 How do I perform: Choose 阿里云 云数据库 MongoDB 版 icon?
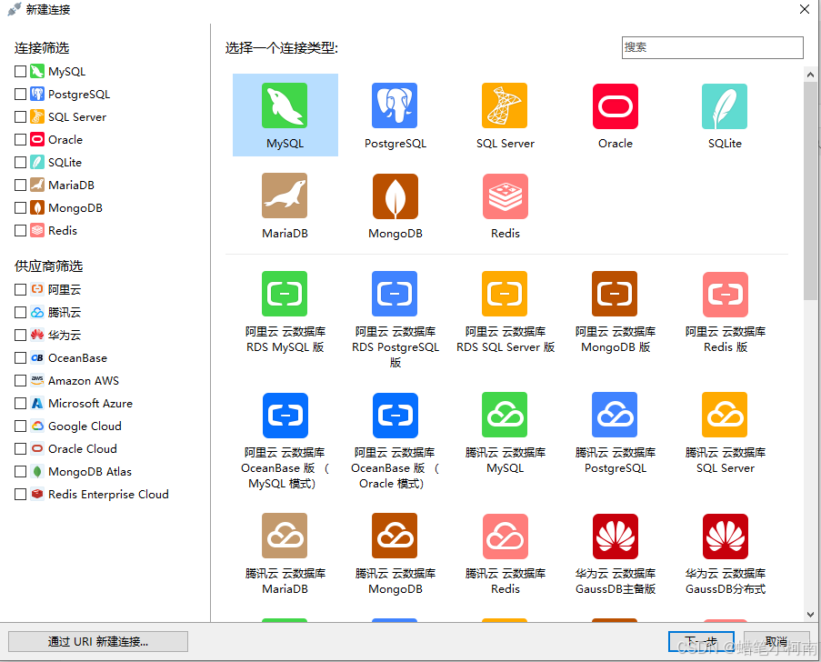tap(615, 294)
